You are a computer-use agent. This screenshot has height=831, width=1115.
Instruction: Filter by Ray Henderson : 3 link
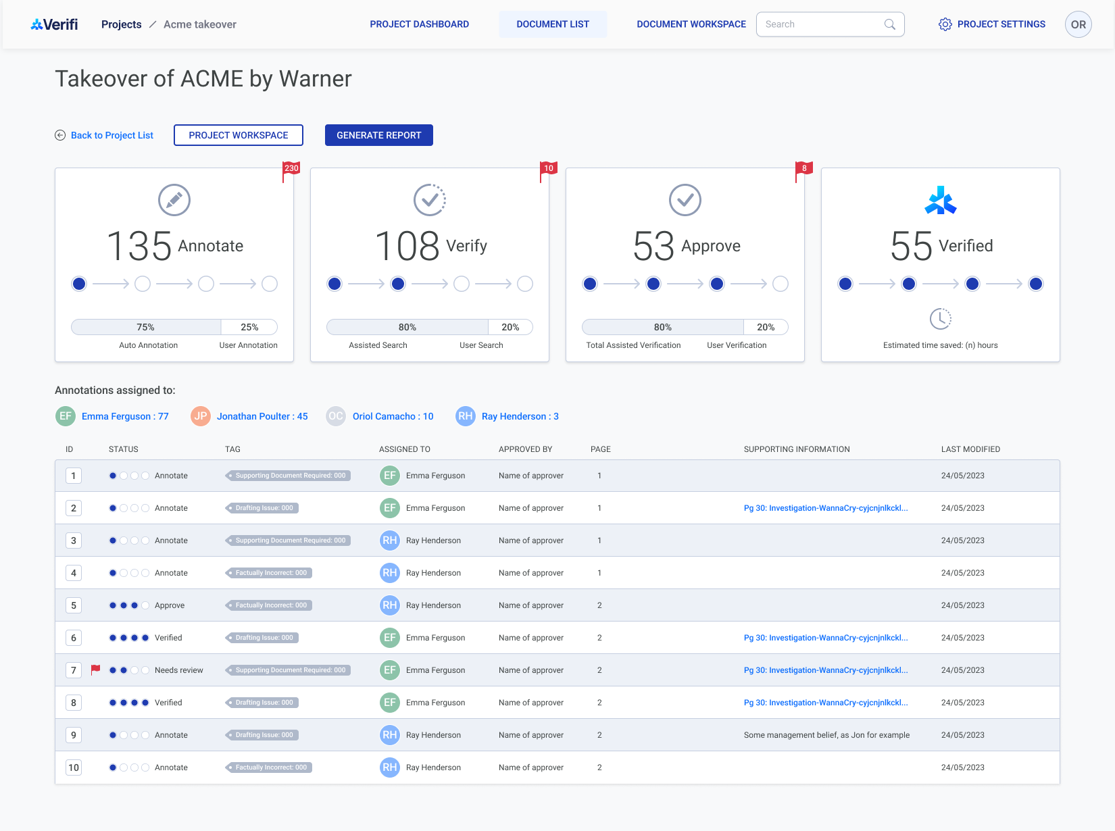[x=520, y=416]
